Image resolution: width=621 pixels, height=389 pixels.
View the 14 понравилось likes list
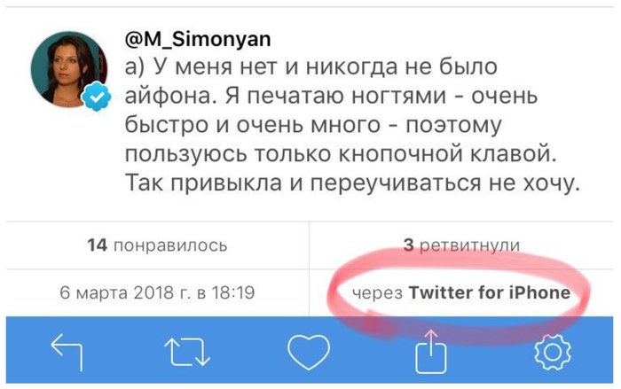coord(157,245)
